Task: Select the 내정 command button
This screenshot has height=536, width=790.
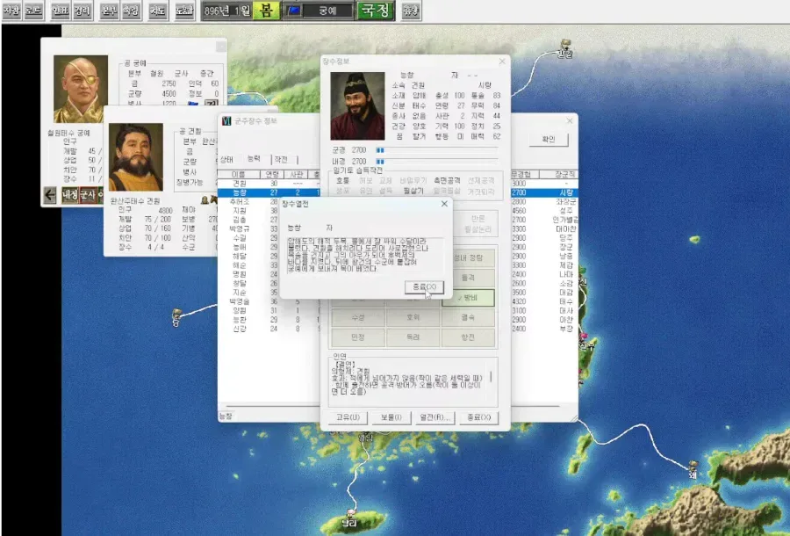Action: [x=70, y=195]
